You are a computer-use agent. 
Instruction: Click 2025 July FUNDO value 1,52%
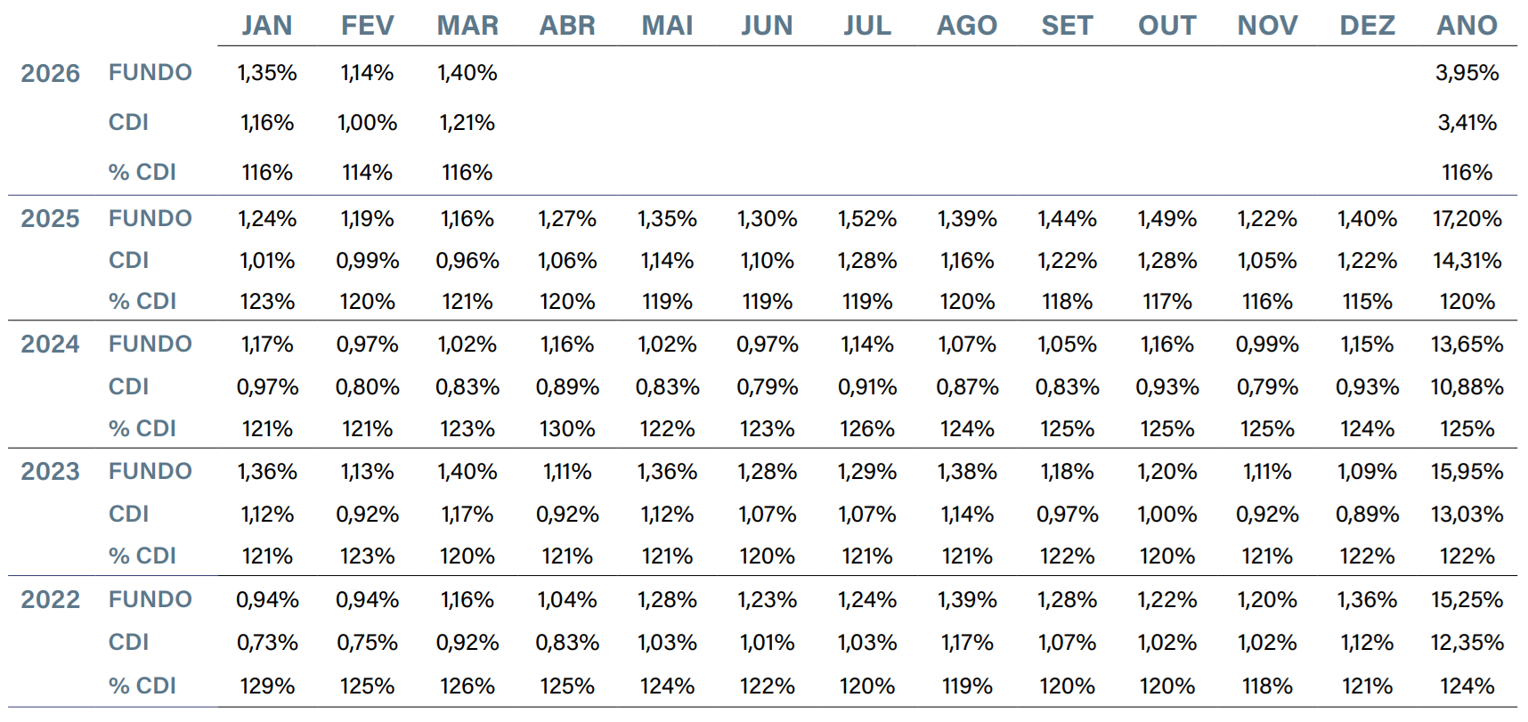tap(867, 218)
